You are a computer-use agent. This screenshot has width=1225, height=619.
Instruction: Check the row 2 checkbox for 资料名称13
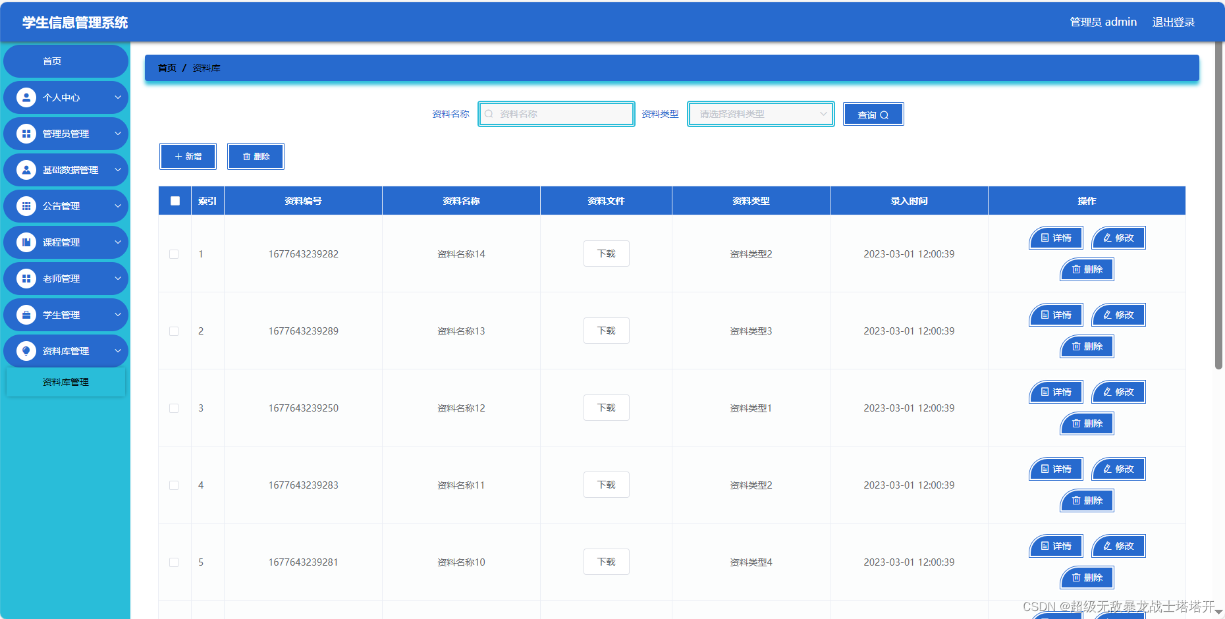click(x=174, y=331)
